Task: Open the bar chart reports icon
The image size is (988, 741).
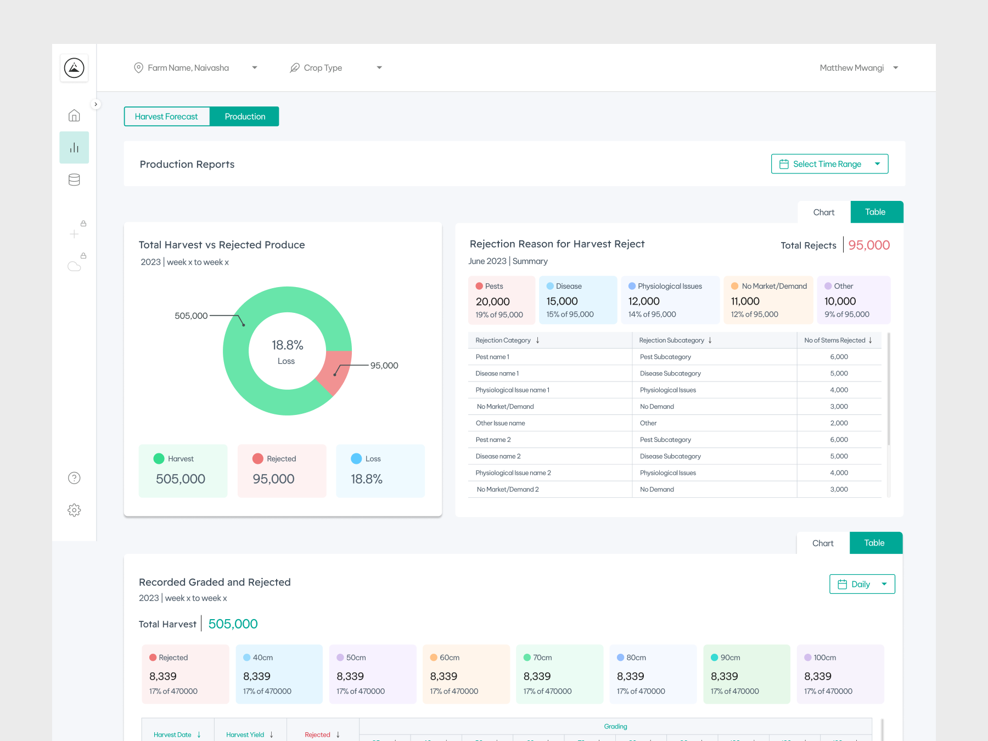Action: [x=74, y=148]
